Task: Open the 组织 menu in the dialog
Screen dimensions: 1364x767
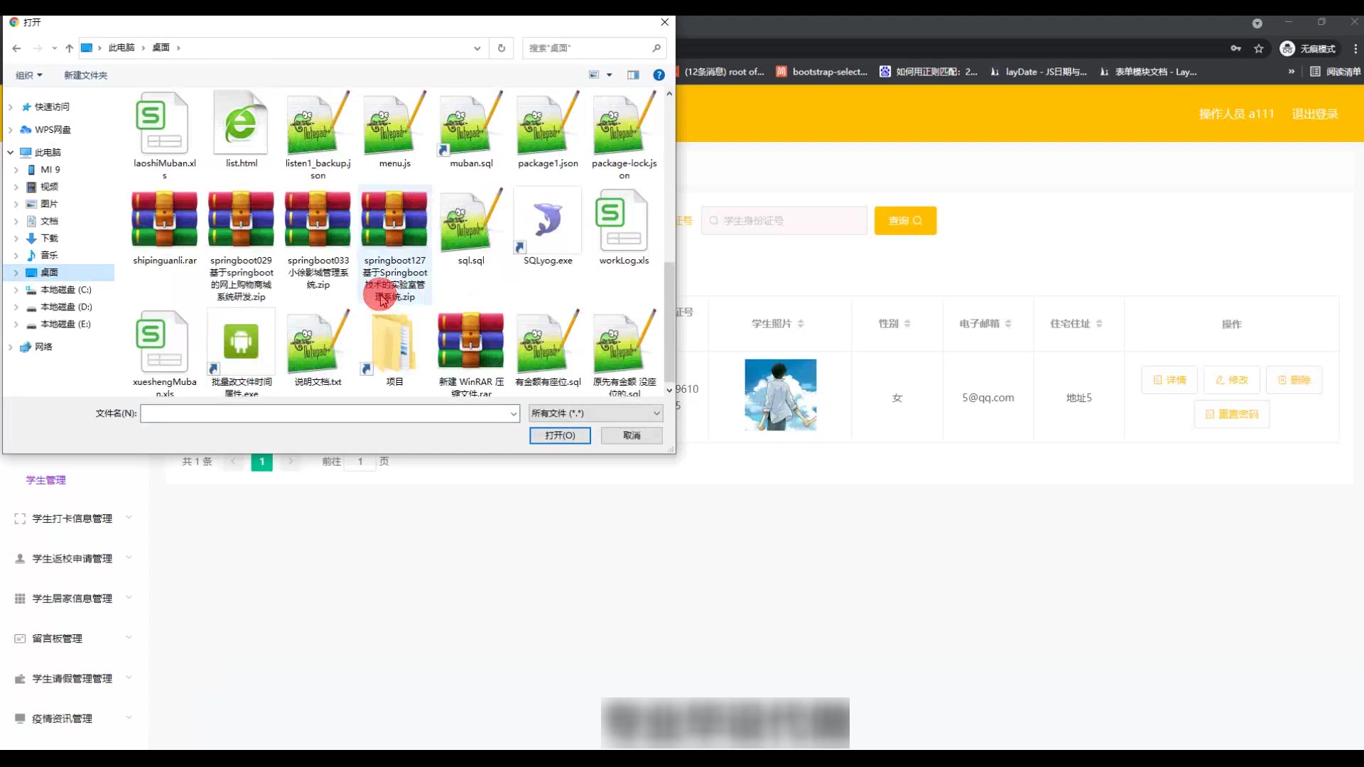Action: click(x=29, y=75)
